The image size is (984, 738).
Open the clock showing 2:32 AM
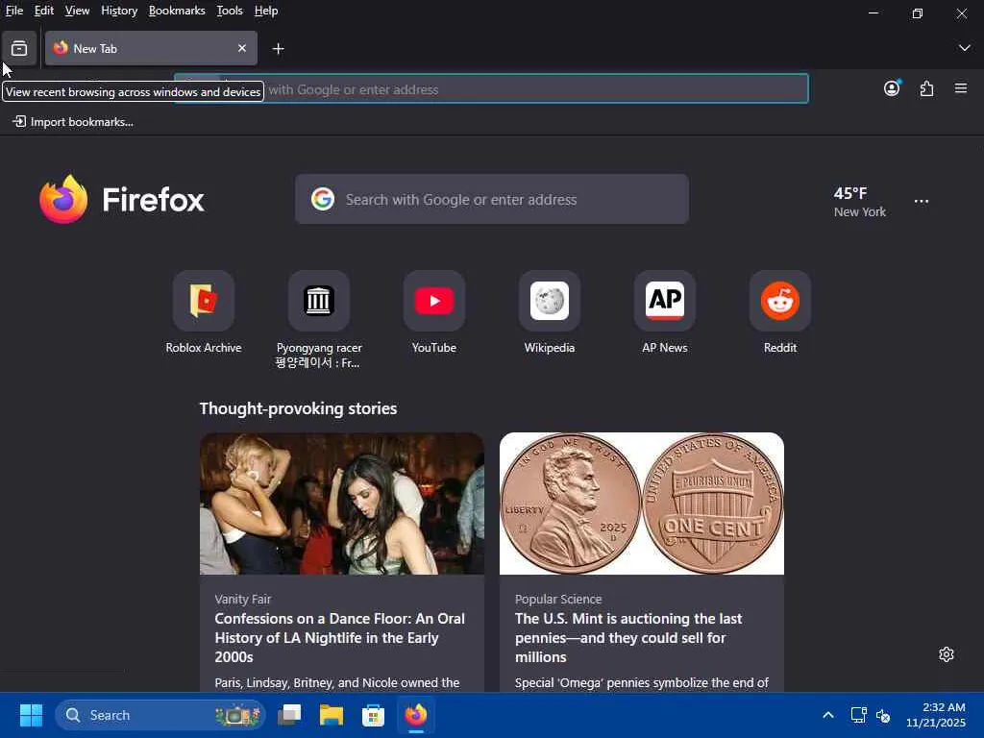(936, 715)
